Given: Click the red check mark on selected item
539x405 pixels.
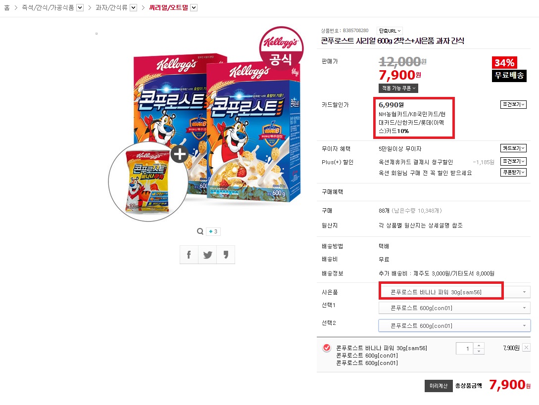Looking at the screenshot, I should coord(327,348).
